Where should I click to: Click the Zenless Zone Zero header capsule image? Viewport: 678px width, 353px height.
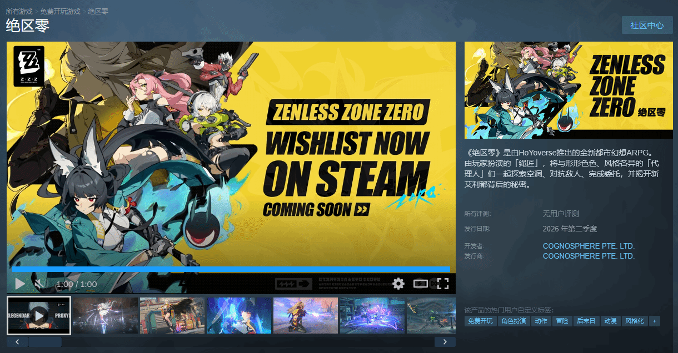569,90
